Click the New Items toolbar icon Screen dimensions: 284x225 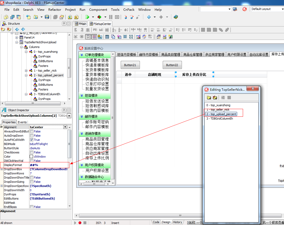[x=28, y=17]
